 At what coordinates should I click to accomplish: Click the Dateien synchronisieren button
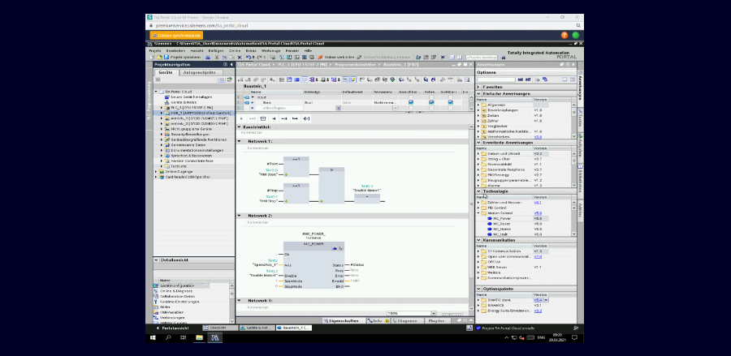pyautogui.click(x=177, y=36)
